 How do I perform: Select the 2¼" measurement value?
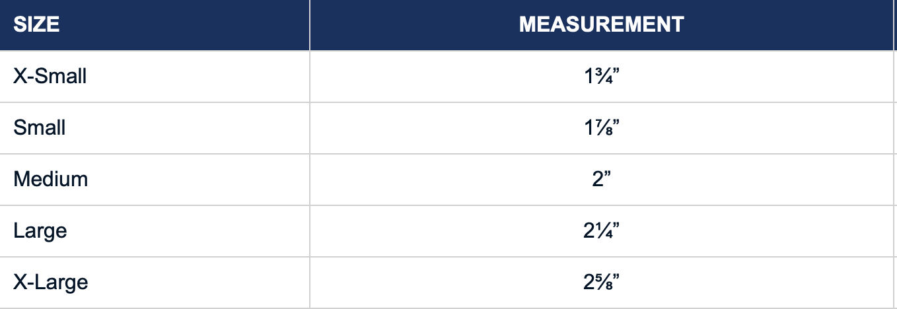click(600, 230)
